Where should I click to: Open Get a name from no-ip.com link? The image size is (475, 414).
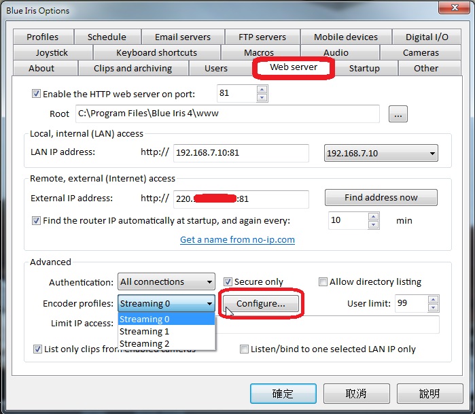pyautogui.click(x=237, y=240)
